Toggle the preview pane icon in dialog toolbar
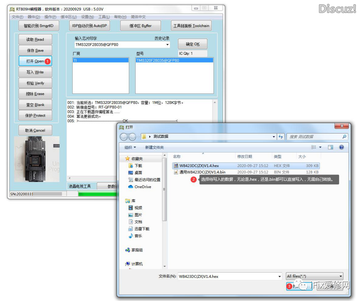 [x=330, y=148]
